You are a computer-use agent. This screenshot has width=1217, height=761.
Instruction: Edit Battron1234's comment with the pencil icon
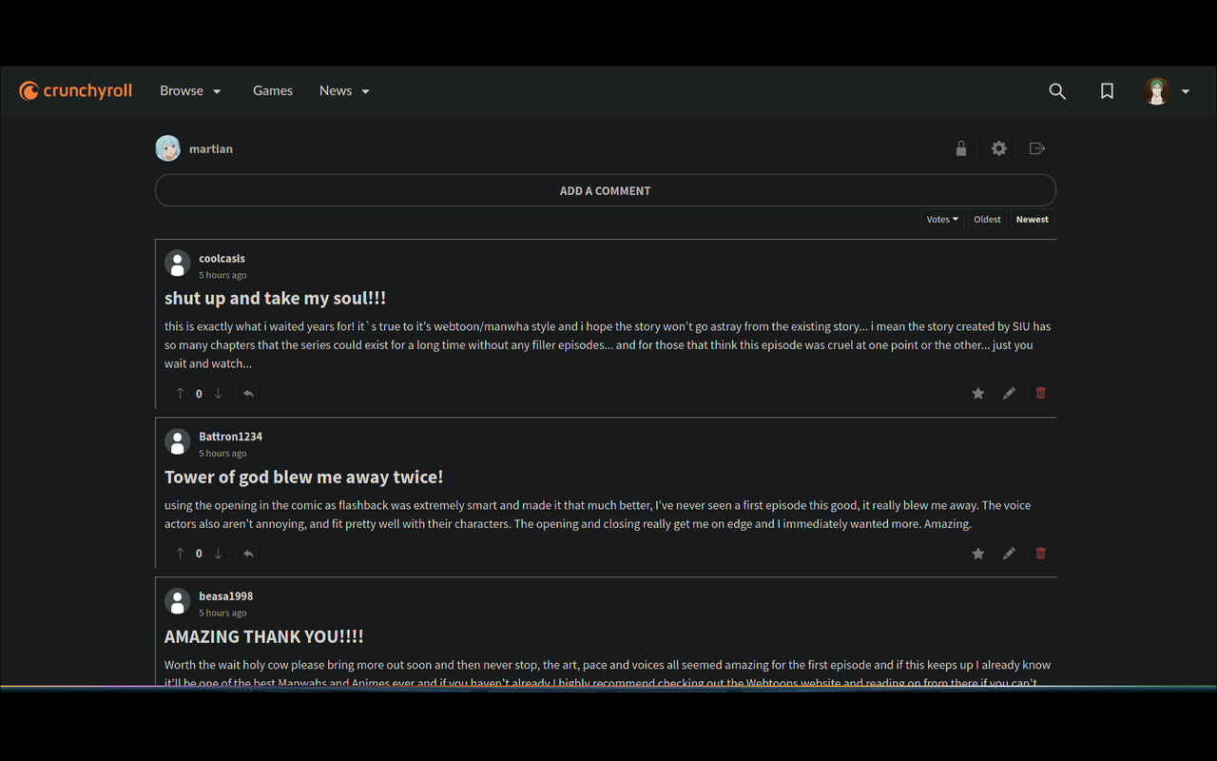click(x=1009, y=553)
